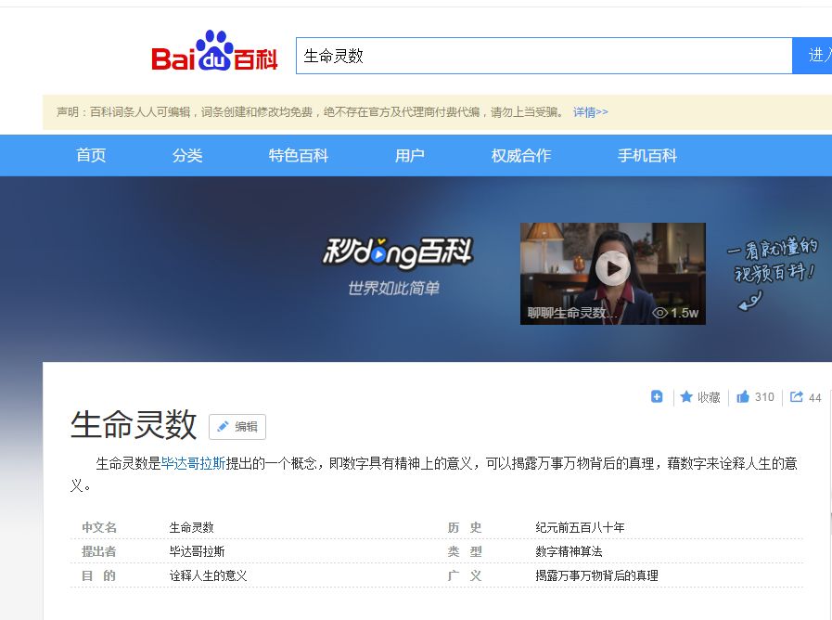Click the pencil icon in the 编辑 button
Screen dimensions: 832x620
[222, 428]
